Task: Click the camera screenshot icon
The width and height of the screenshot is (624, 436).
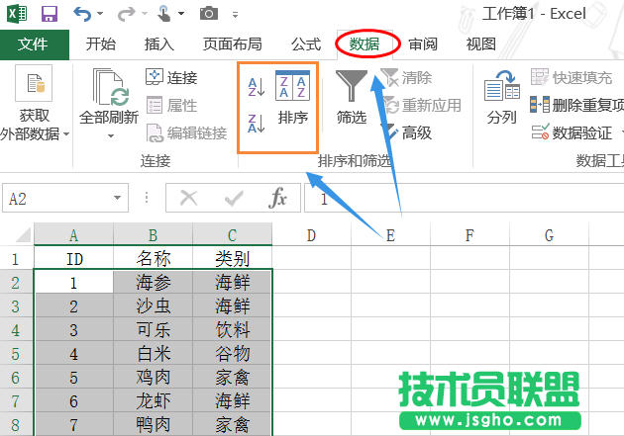Action: point(209,14)
